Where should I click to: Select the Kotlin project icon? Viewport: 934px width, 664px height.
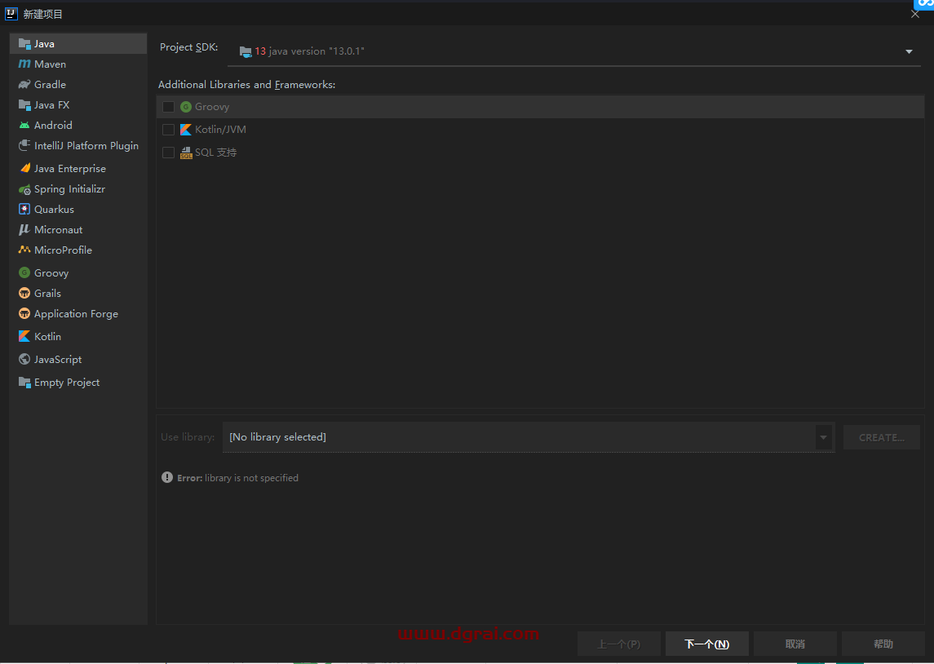pyautogui.click(x=25, y=336)
